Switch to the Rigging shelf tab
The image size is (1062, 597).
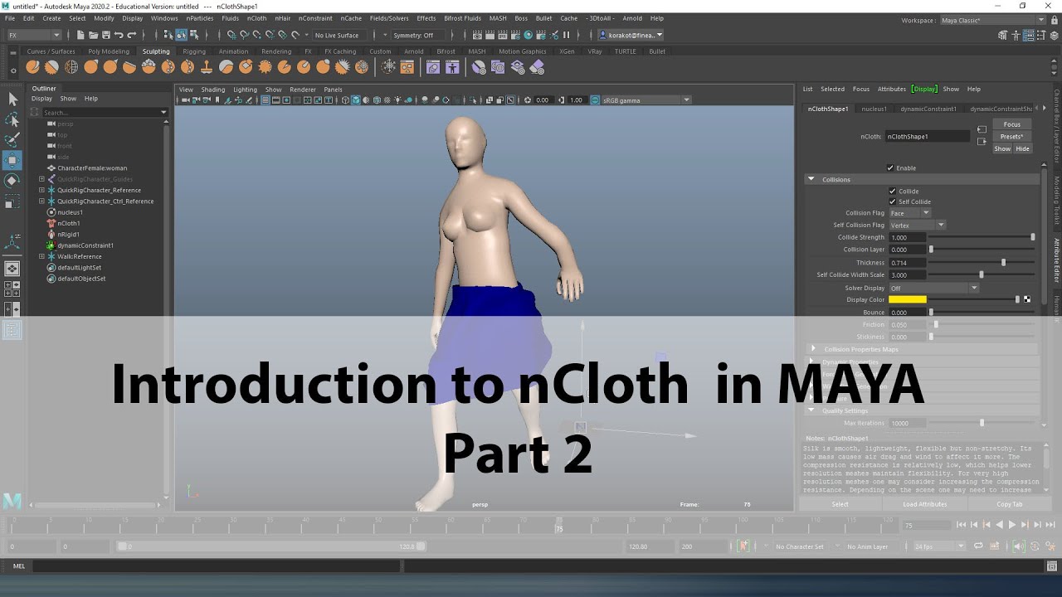click(x=194, y=51)
